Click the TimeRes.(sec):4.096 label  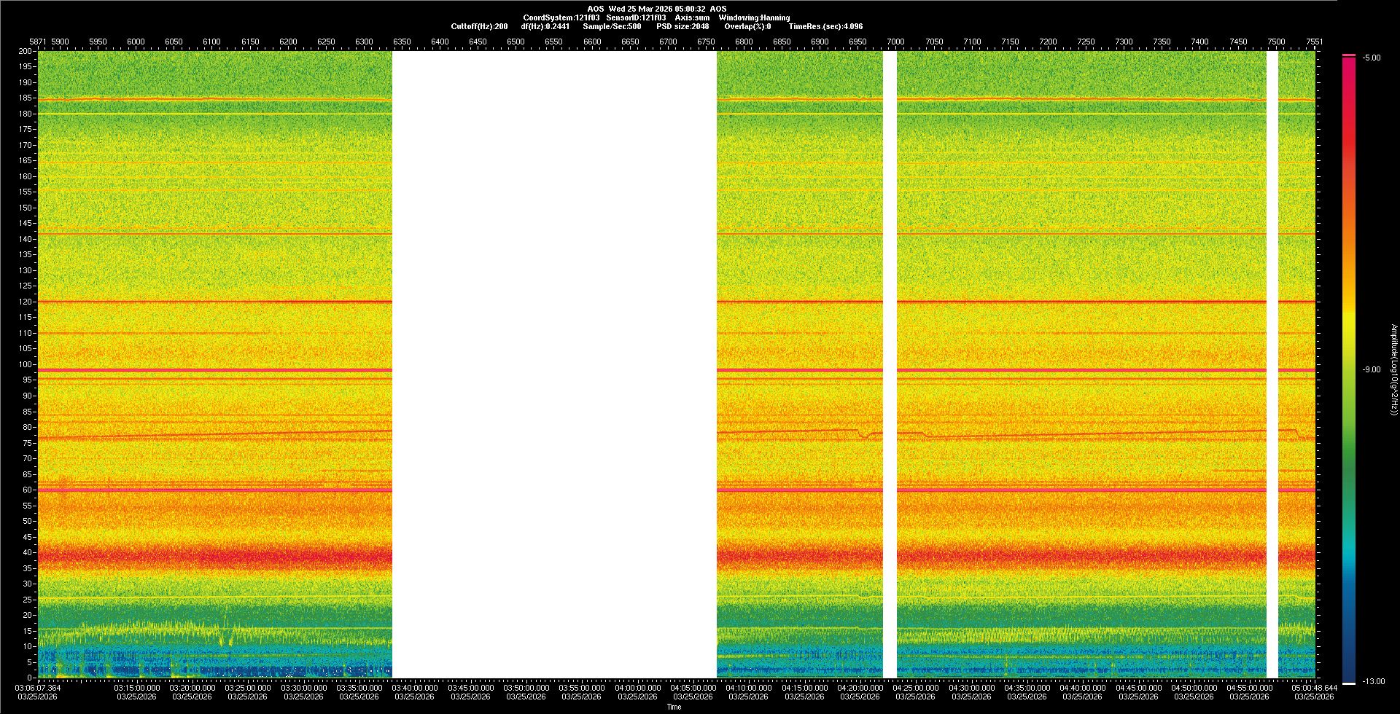pos(825,26)
